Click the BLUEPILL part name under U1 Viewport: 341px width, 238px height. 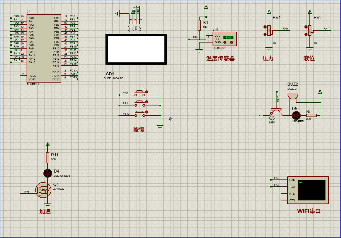pyautogui.click(x=33, y=84)
